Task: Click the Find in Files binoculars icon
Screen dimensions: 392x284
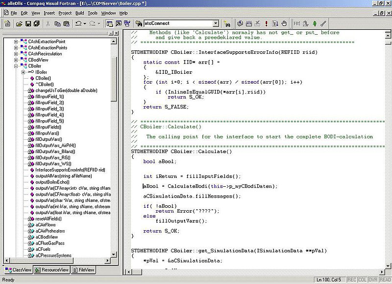Action: [227, 23]
